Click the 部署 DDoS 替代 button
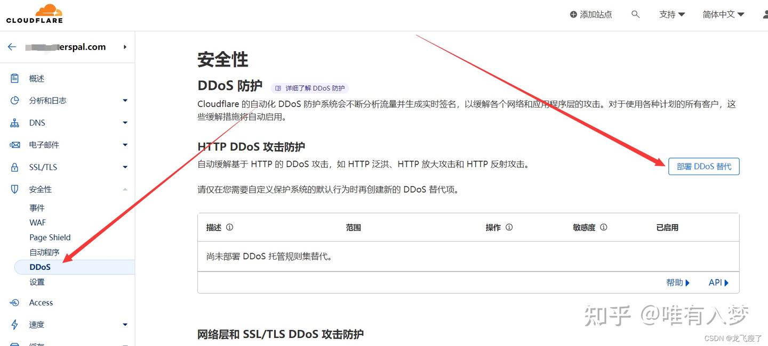The width and height of the screenshot is (768, 346). pyautogui.click(x=703, y=166)
